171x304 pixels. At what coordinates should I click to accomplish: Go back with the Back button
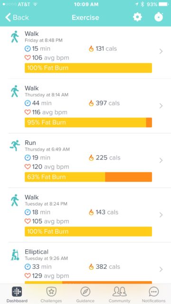(x=17, y=18)
